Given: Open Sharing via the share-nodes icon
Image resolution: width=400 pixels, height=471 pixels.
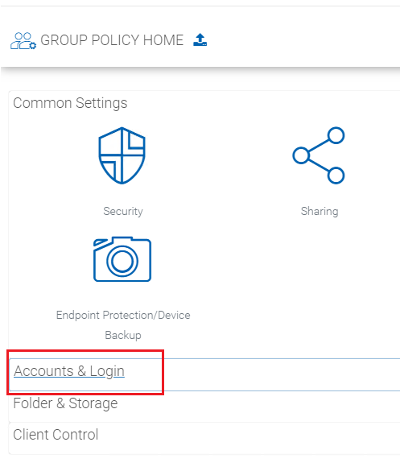Looking at the screenshot, I should pyautogui.click(x=319, y=155).
